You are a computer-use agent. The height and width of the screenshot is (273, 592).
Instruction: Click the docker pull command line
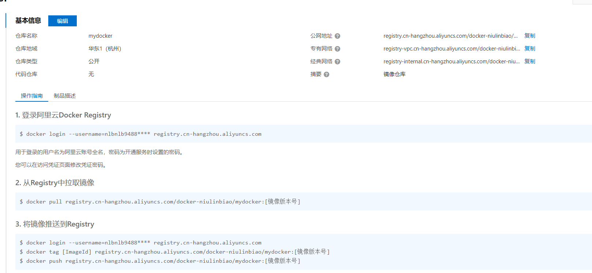(x=160, y=202)
